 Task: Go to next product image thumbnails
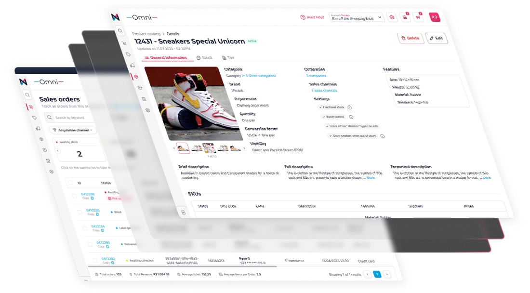click(244, 148)
